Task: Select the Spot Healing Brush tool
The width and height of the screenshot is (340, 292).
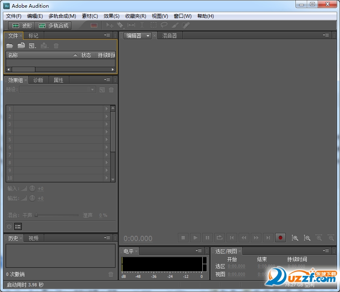Action: point(186,25)
